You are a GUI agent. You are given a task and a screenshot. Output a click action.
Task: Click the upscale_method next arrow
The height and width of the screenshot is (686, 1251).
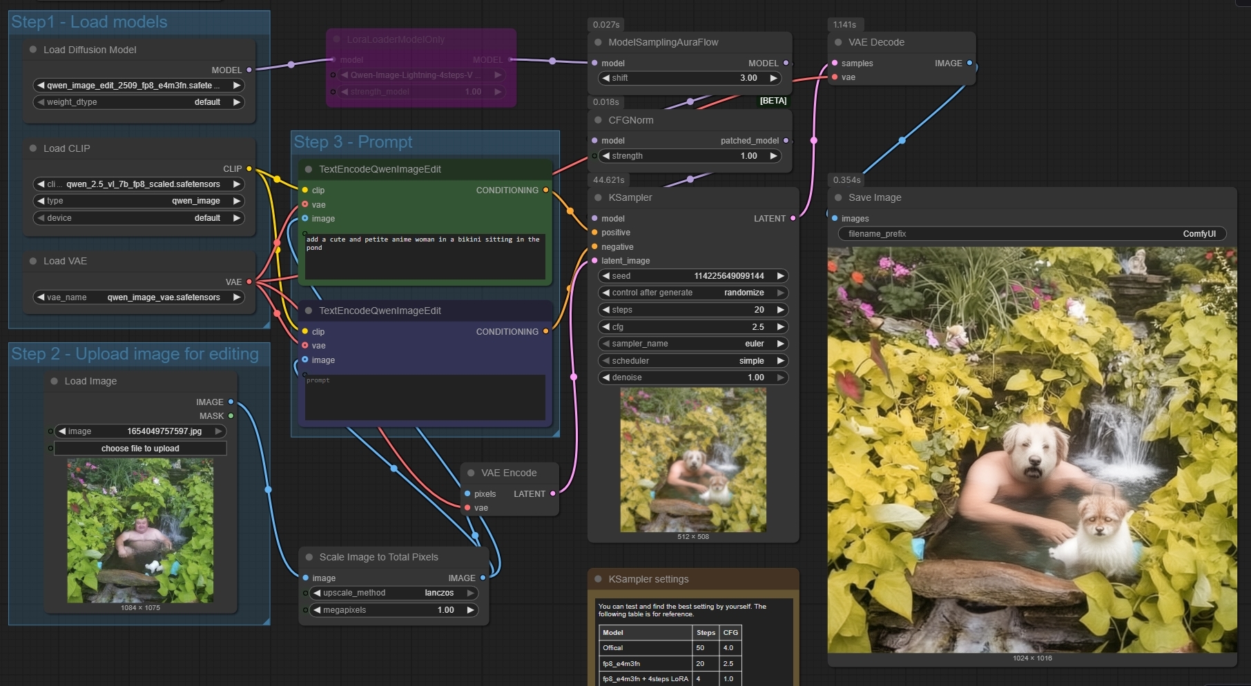point(471,593)
